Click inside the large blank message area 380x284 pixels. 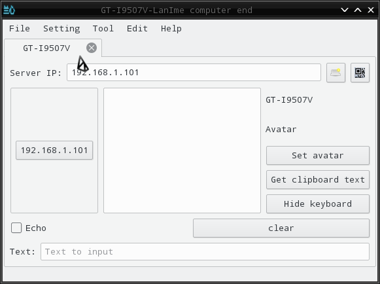(x=182, y=151)
